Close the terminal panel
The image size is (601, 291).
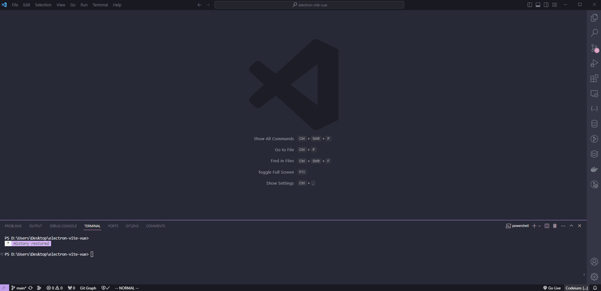(x=580, y=226)
